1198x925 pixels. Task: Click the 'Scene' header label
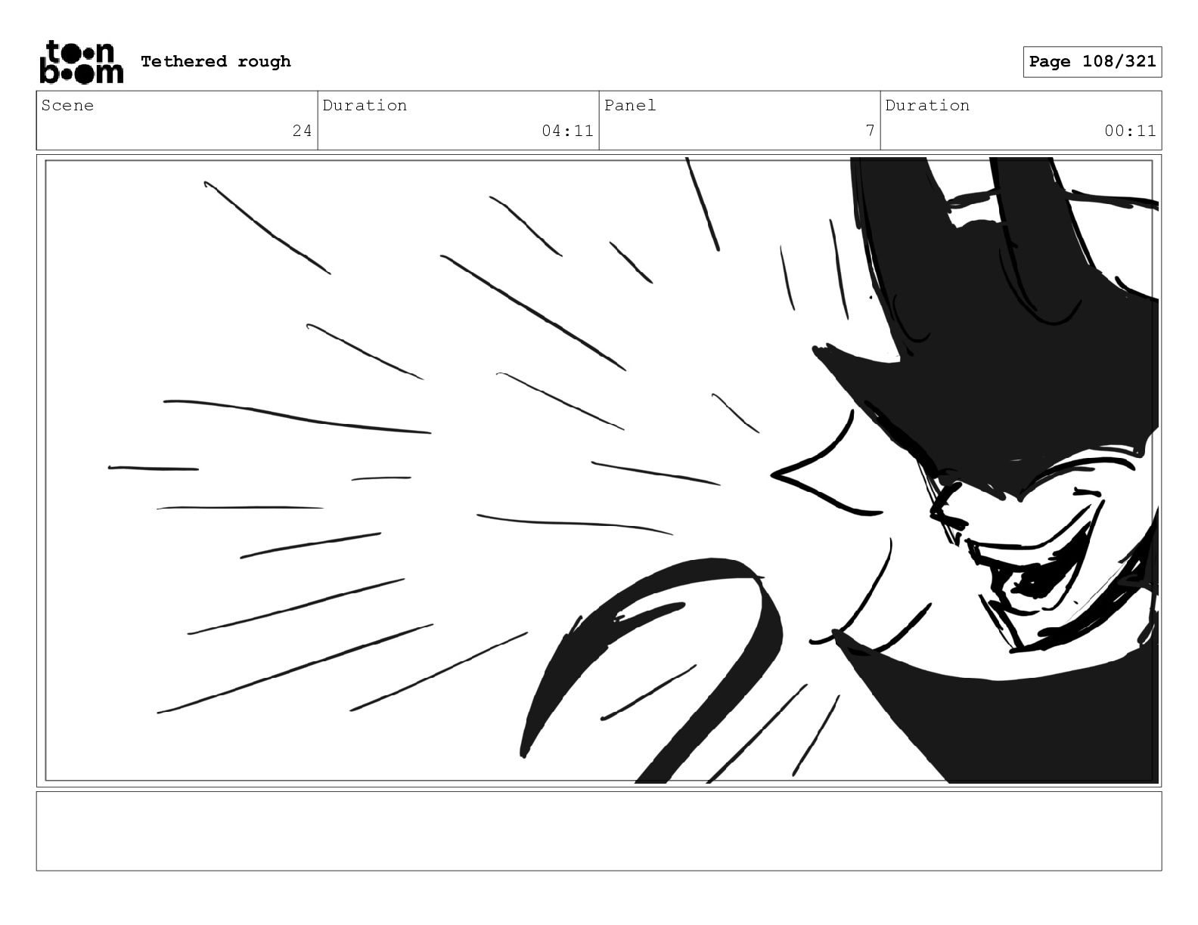click(x=68, y=105)
